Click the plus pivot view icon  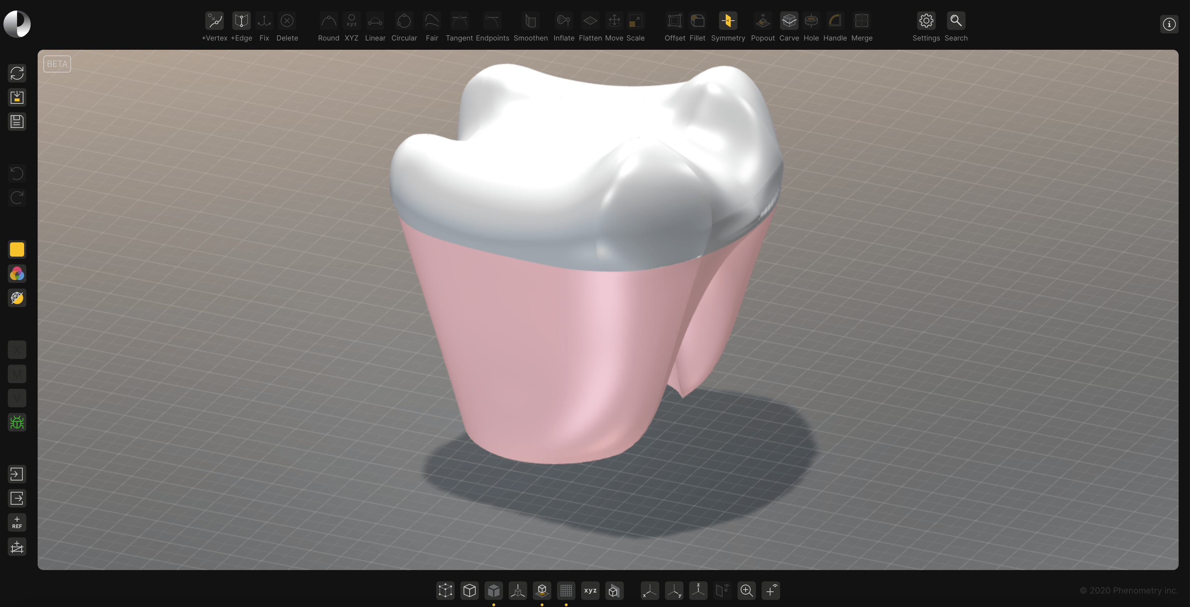click(770, 590)
